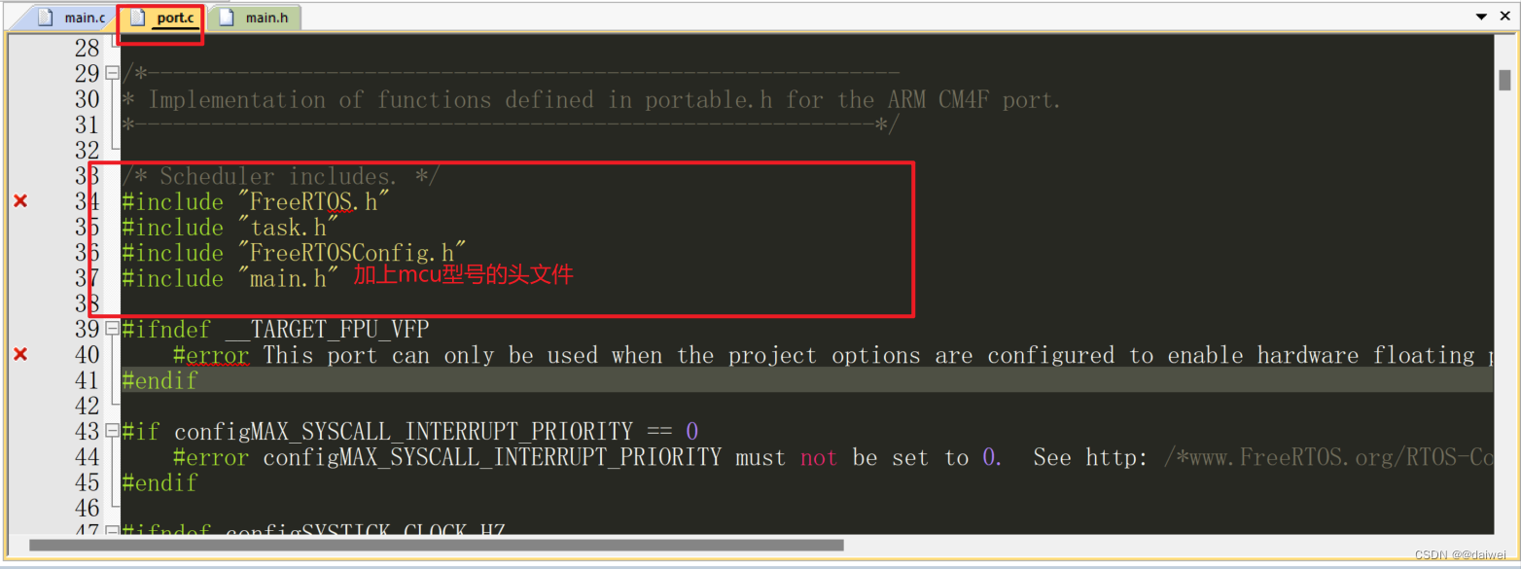
Task: Collapse the comment block at line 29
Action: click(x=112, y=73)
